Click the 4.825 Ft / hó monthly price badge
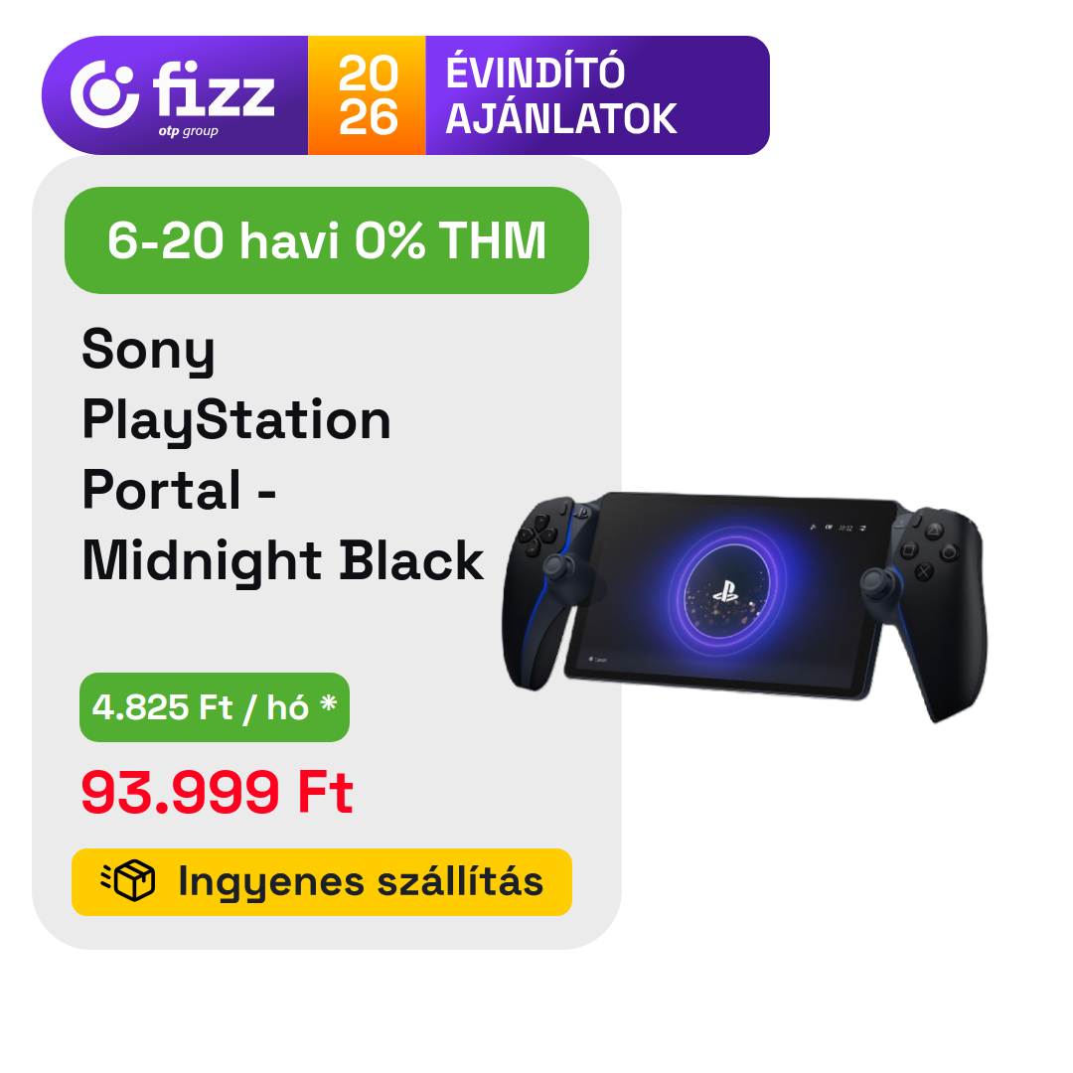 [214, 707]
